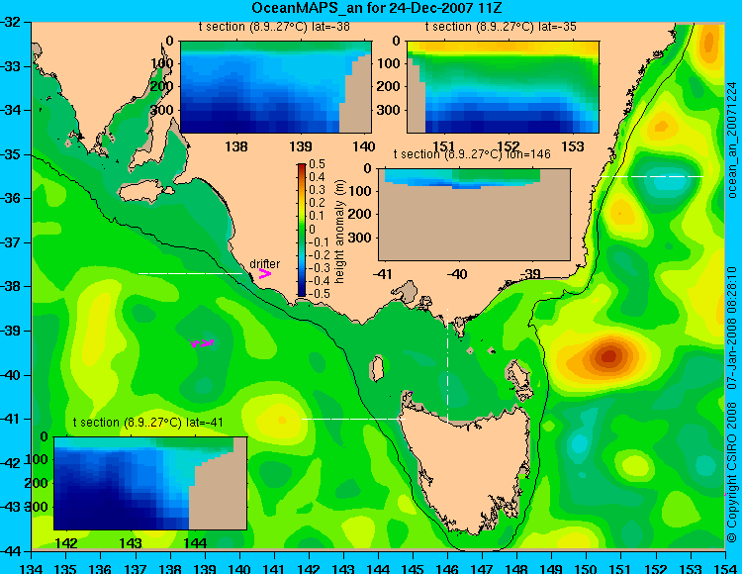Click the -40 latitude label under the lon=146 inset
Image resolution: width=742 pixels, height=574 pixels.
458,274
